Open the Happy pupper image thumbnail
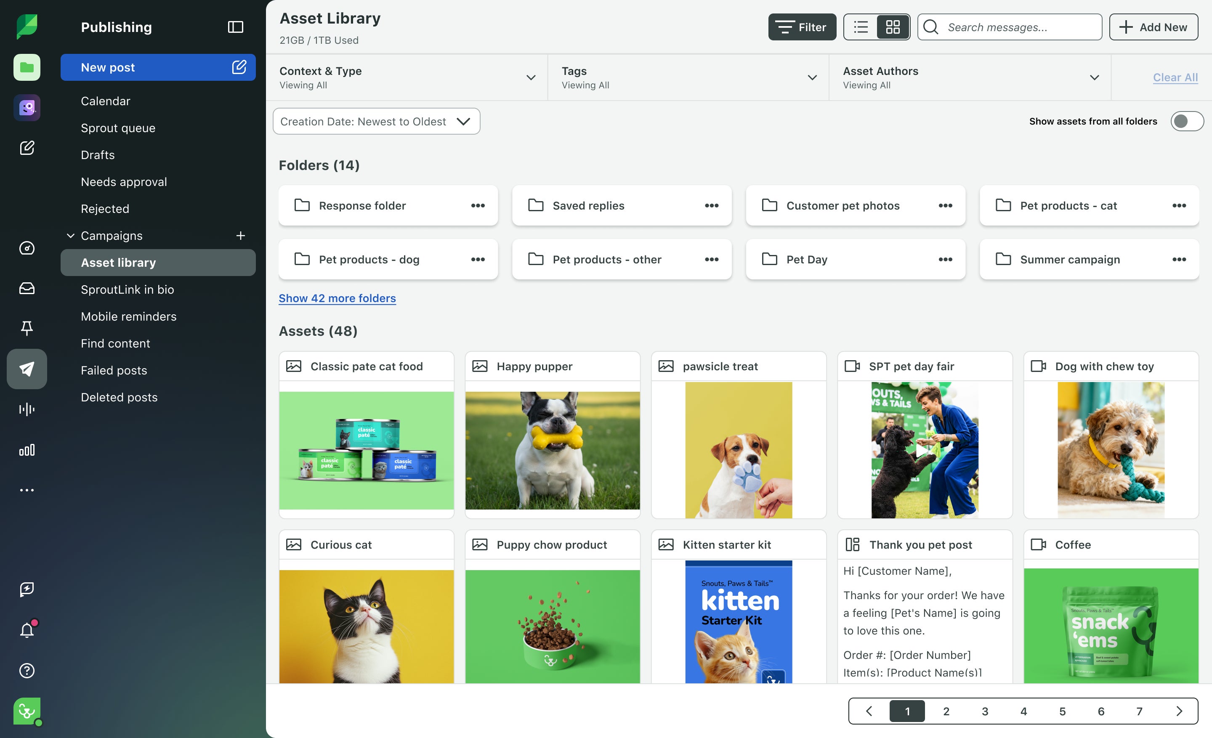 coord(553,450)
